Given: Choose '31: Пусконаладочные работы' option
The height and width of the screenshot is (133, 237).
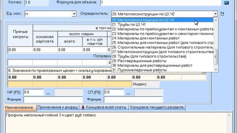Looking at the screenshot, I should click(162, 70).
